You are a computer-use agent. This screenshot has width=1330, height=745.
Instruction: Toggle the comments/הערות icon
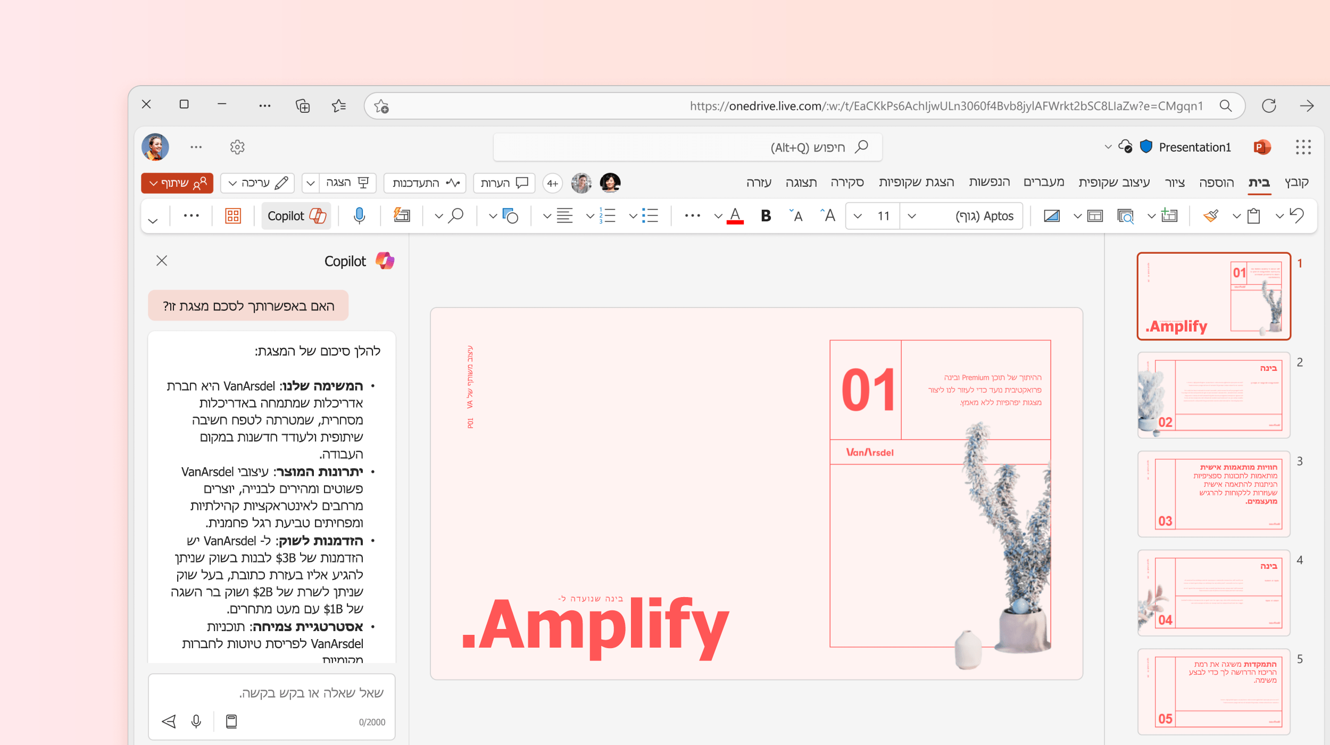[x=505, y=182]
